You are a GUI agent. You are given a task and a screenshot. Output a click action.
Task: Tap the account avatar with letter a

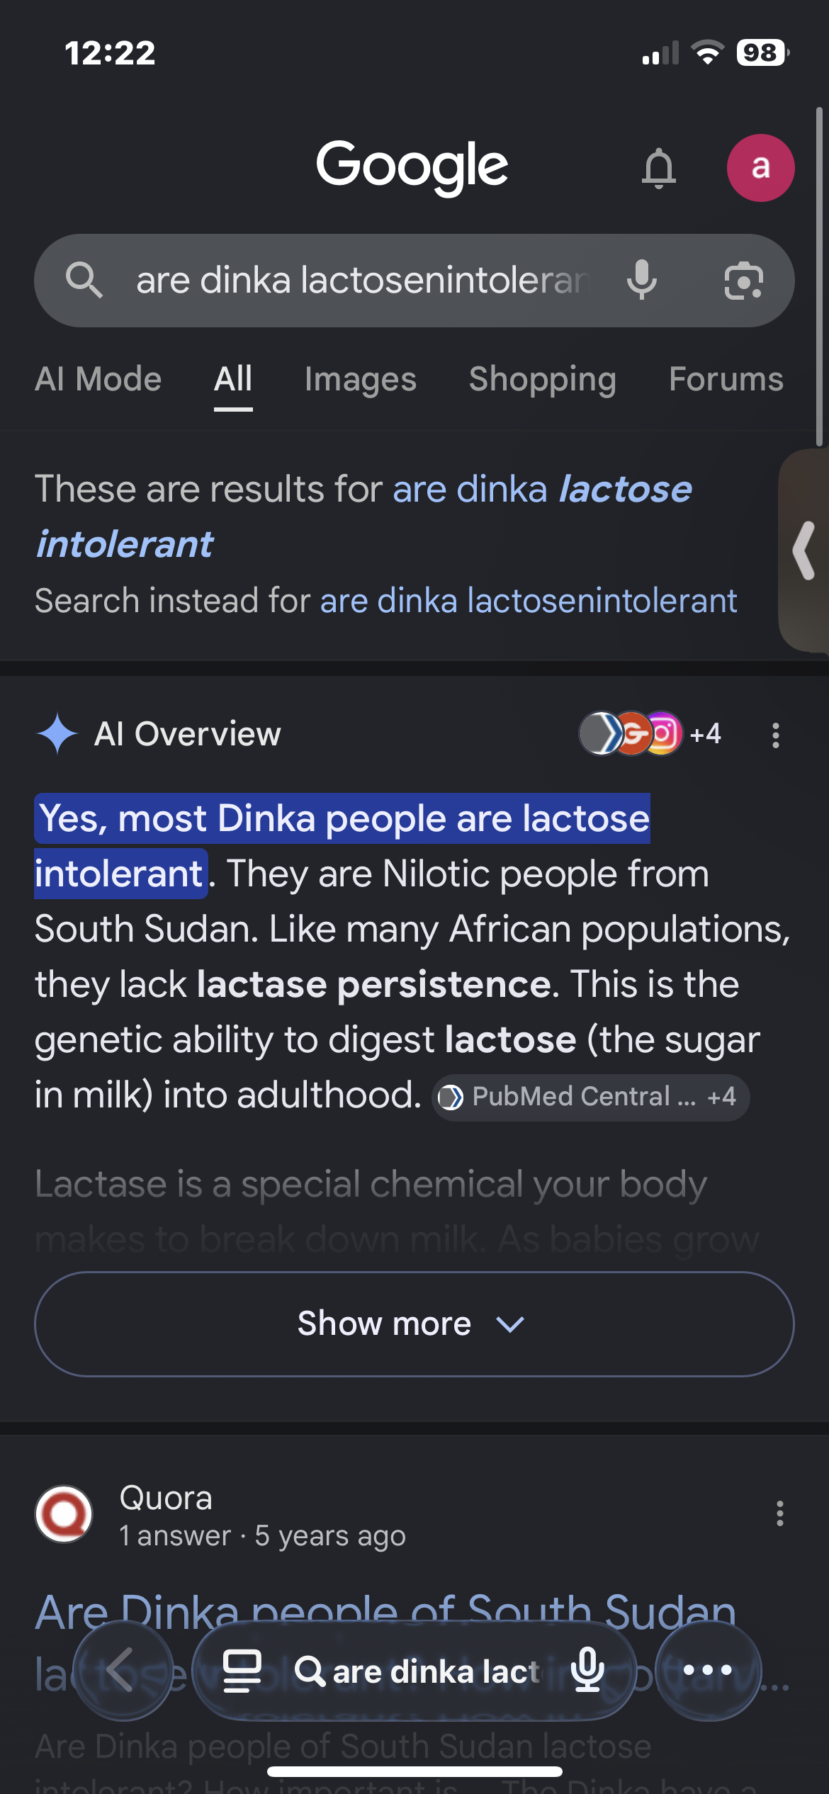click(760, 168)
